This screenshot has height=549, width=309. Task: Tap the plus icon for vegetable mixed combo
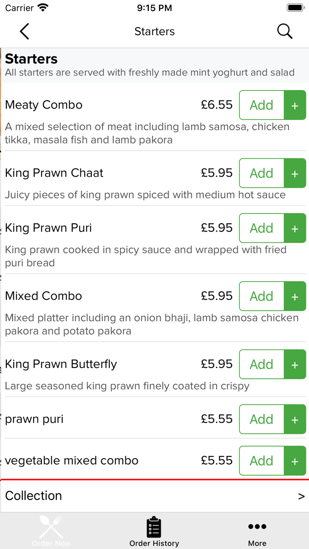click(x=295, y=461)
